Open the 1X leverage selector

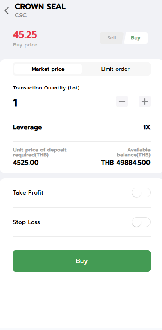[x=147, y=127]
